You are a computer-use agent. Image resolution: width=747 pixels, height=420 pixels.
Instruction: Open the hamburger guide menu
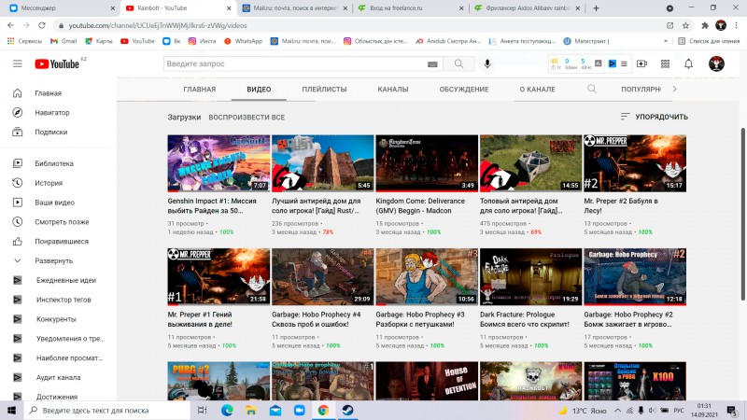[18, 63]
